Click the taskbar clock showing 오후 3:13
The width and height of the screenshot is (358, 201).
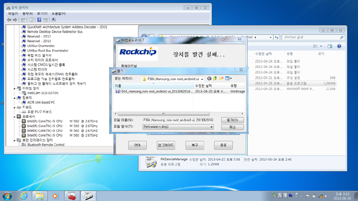342,196
